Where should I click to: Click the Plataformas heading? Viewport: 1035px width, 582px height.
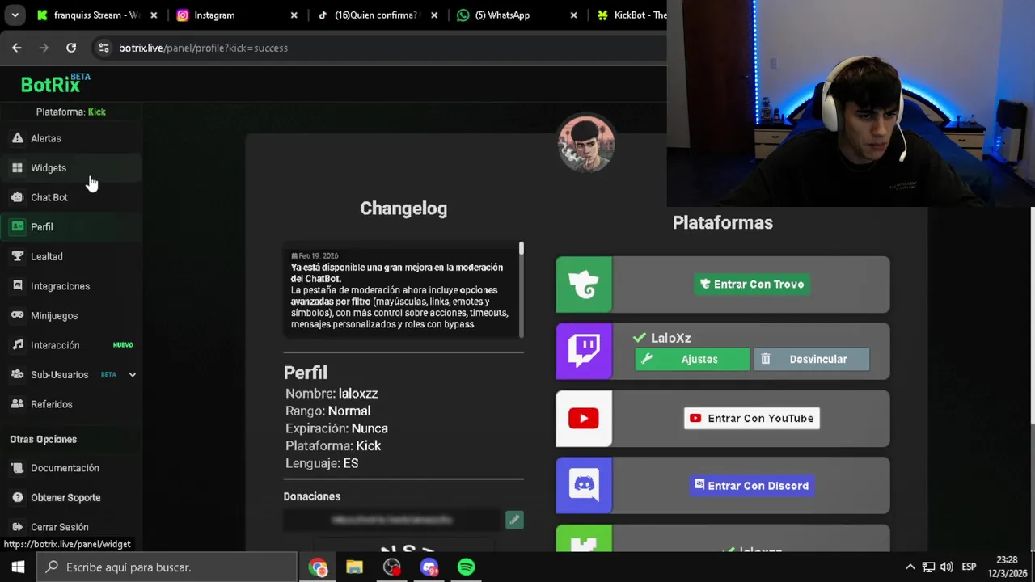coord(723,222)
